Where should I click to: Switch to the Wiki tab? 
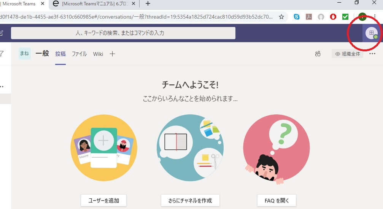[x=98, y=54]
